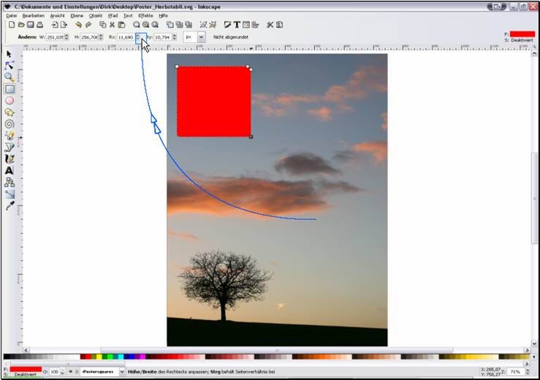540x380 pixels.
Task: Select the Text tool
Action: [x=9, y=170]
